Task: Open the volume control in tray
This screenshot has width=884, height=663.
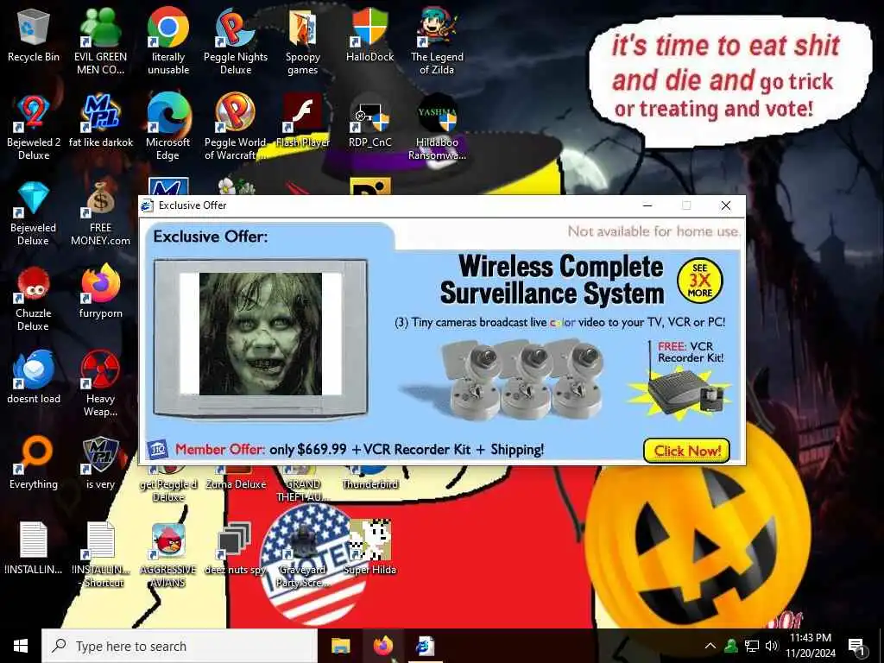Action: point(771,646)
